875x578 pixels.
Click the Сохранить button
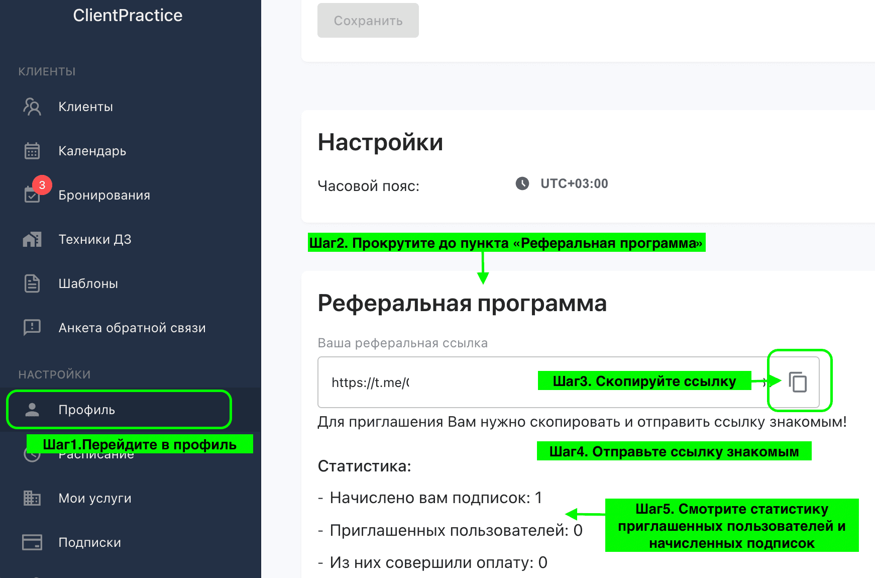pos(368,20)
